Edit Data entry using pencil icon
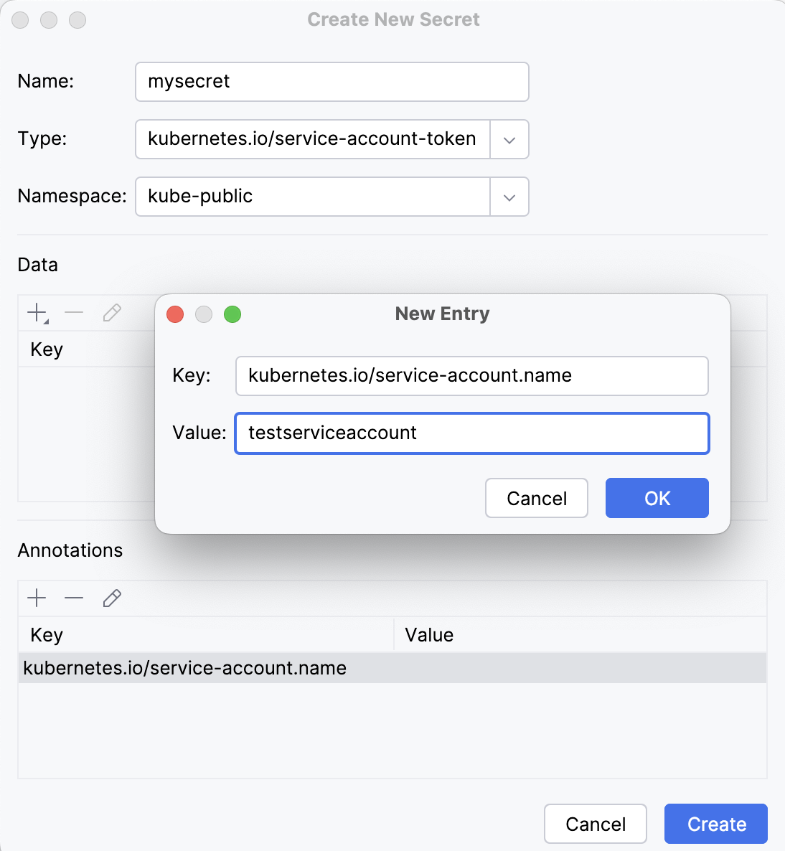 pos(112,313)
